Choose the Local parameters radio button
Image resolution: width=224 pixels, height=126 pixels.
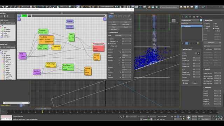click(192, 83)
